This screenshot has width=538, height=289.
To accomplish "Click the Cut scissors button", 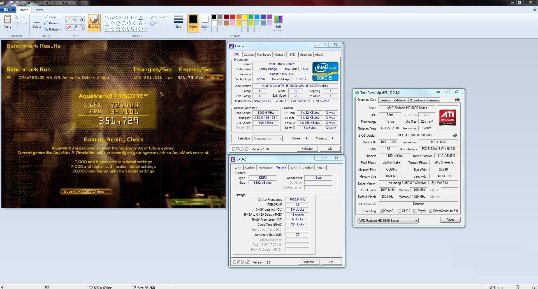I will click(x=20, y=17).
